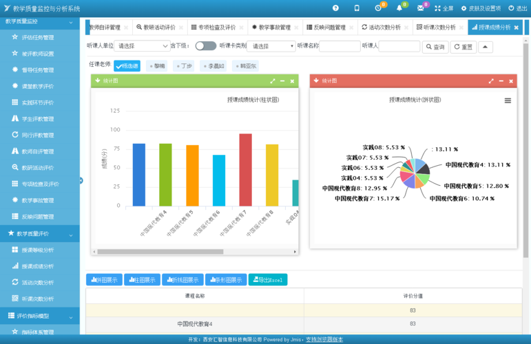This screenshot has height=344, width=531.
Task: Expand the green 统计图 panel to fullscreen
Action: tap(273, 81)
